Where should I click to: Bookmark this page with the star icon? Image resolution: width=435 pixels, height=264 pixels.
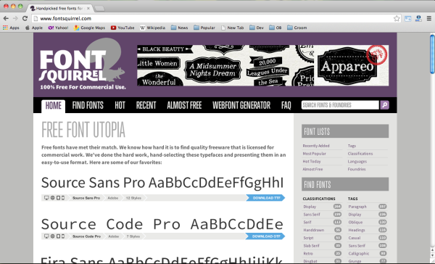tap(397, 18)
